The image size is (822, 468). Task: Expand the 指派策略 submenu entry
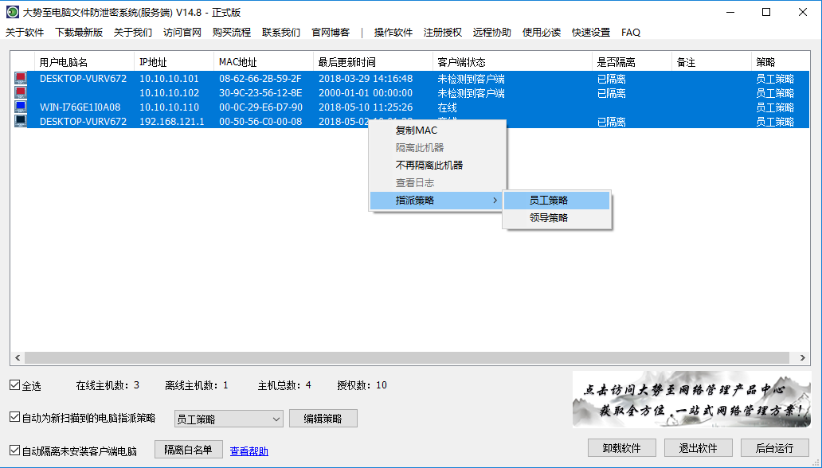[436, 201]
